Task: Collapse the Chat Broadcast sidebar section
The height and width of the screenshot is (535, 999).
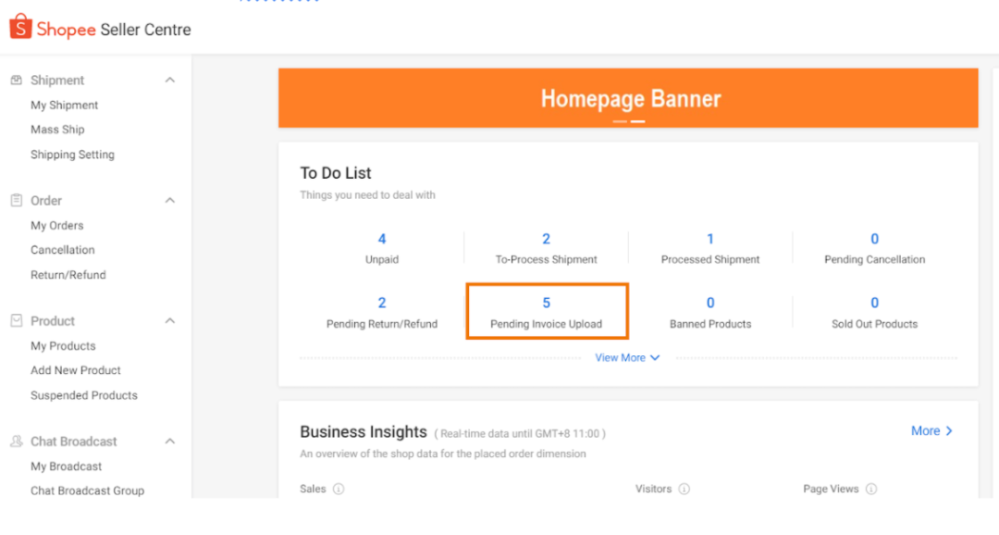Action: click(170, 442)
